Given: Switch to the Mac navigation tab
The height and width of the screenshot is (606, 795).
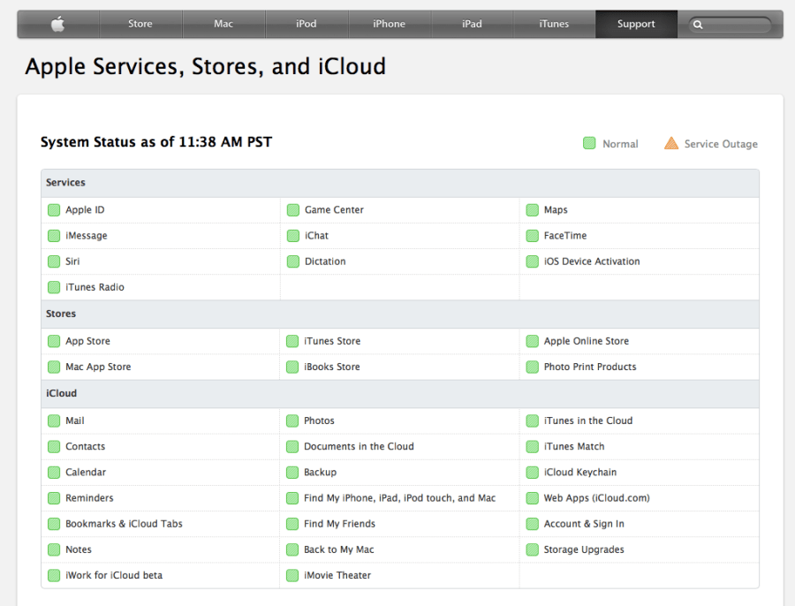Looking at the screenshot, I should pyautogui.click(x=223, y=24).
